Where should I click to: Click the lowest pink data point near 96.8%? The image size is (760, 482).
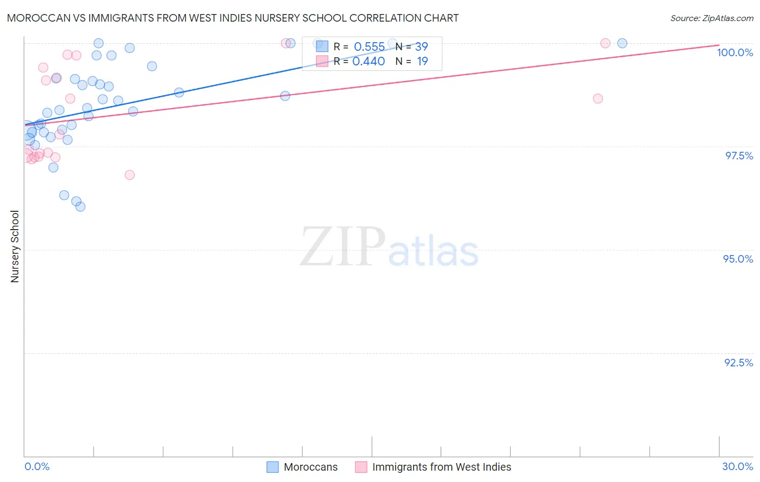[x=130, y=175]
